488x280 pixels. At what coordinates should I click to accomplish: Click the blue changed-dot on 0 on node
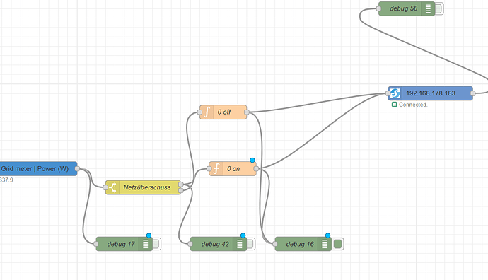[252, 161]
